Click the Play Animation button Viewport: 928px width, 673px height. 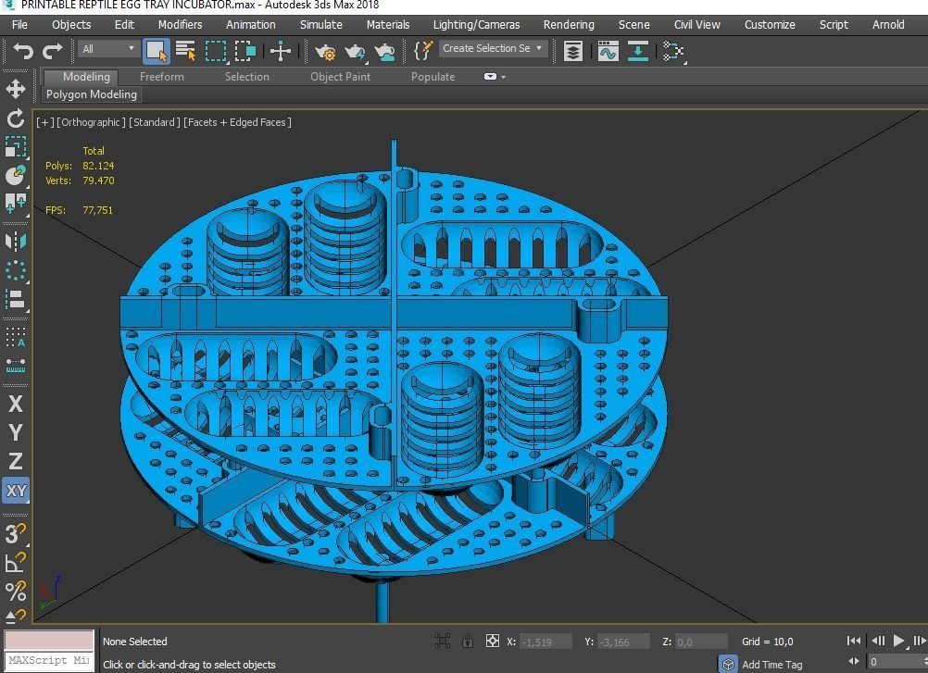point(897,641)
